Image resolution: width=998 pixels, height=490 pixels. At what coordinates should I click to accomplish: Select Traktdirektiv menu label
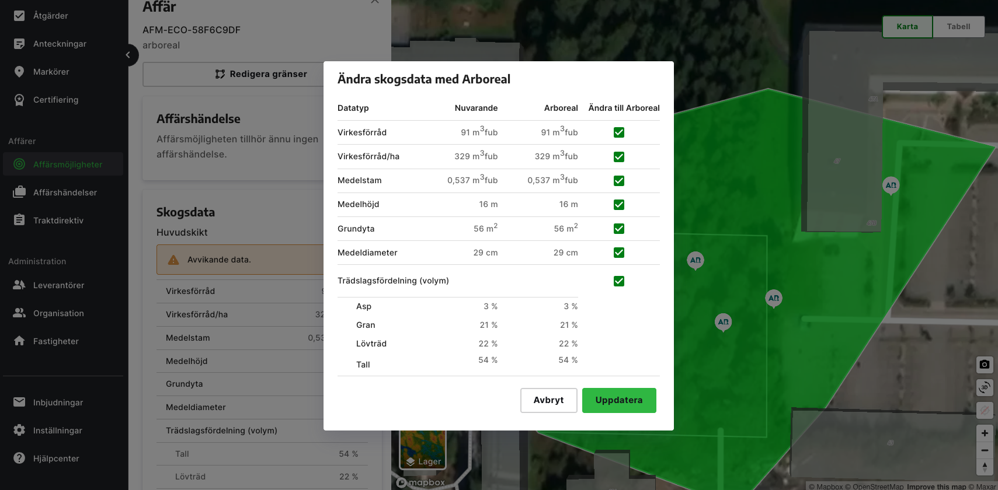pyautogui.click(x=58, y=220)
